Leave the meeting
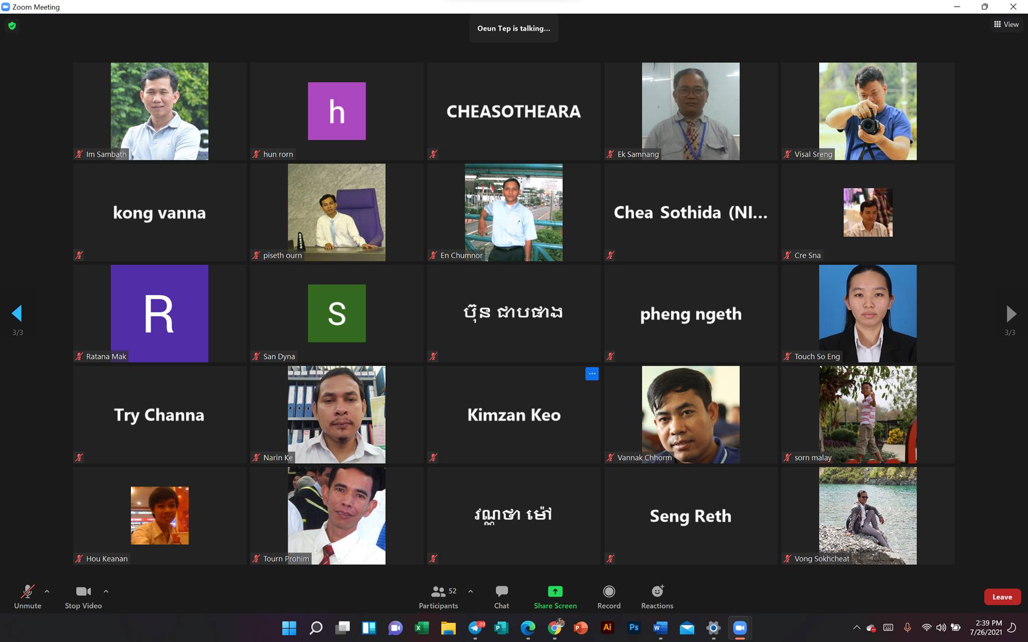Screen dimensions: 1028x642 pos(1002,597)
